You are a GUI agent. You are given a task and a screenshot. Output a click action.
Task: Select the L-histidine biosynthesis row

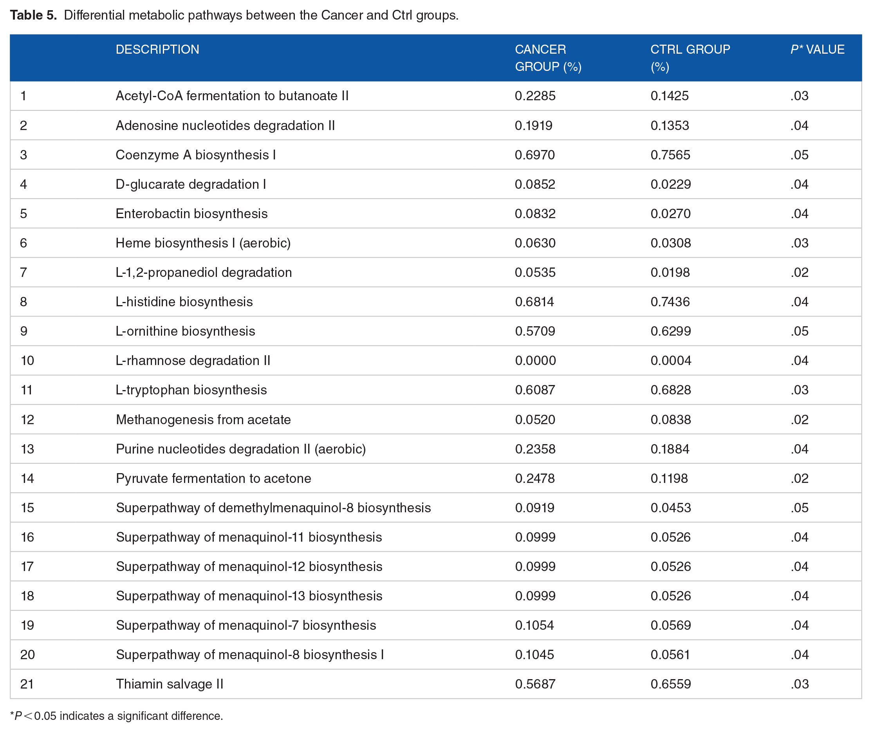click(436, 302)
